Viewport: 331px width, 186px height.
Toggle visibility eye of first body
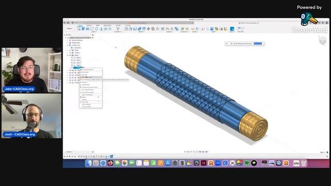click(72, 58)
